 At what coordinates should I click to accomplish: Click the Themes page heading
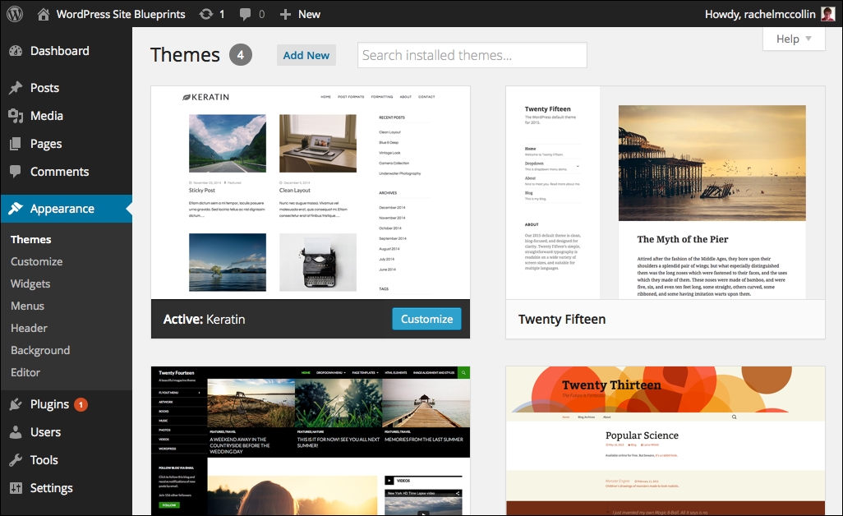point(185,55)
